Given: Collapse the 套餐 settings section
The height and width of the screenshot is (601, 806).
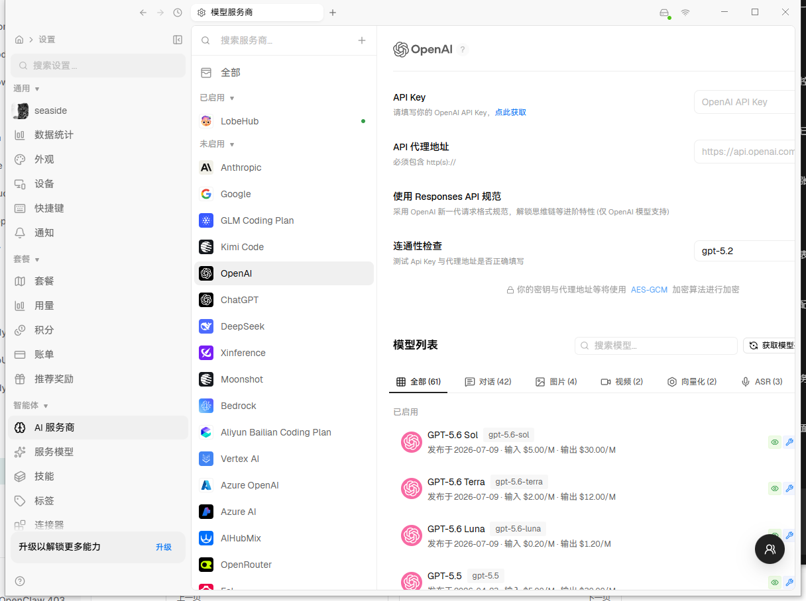Looking at the screenshot, I should (27, 259).
